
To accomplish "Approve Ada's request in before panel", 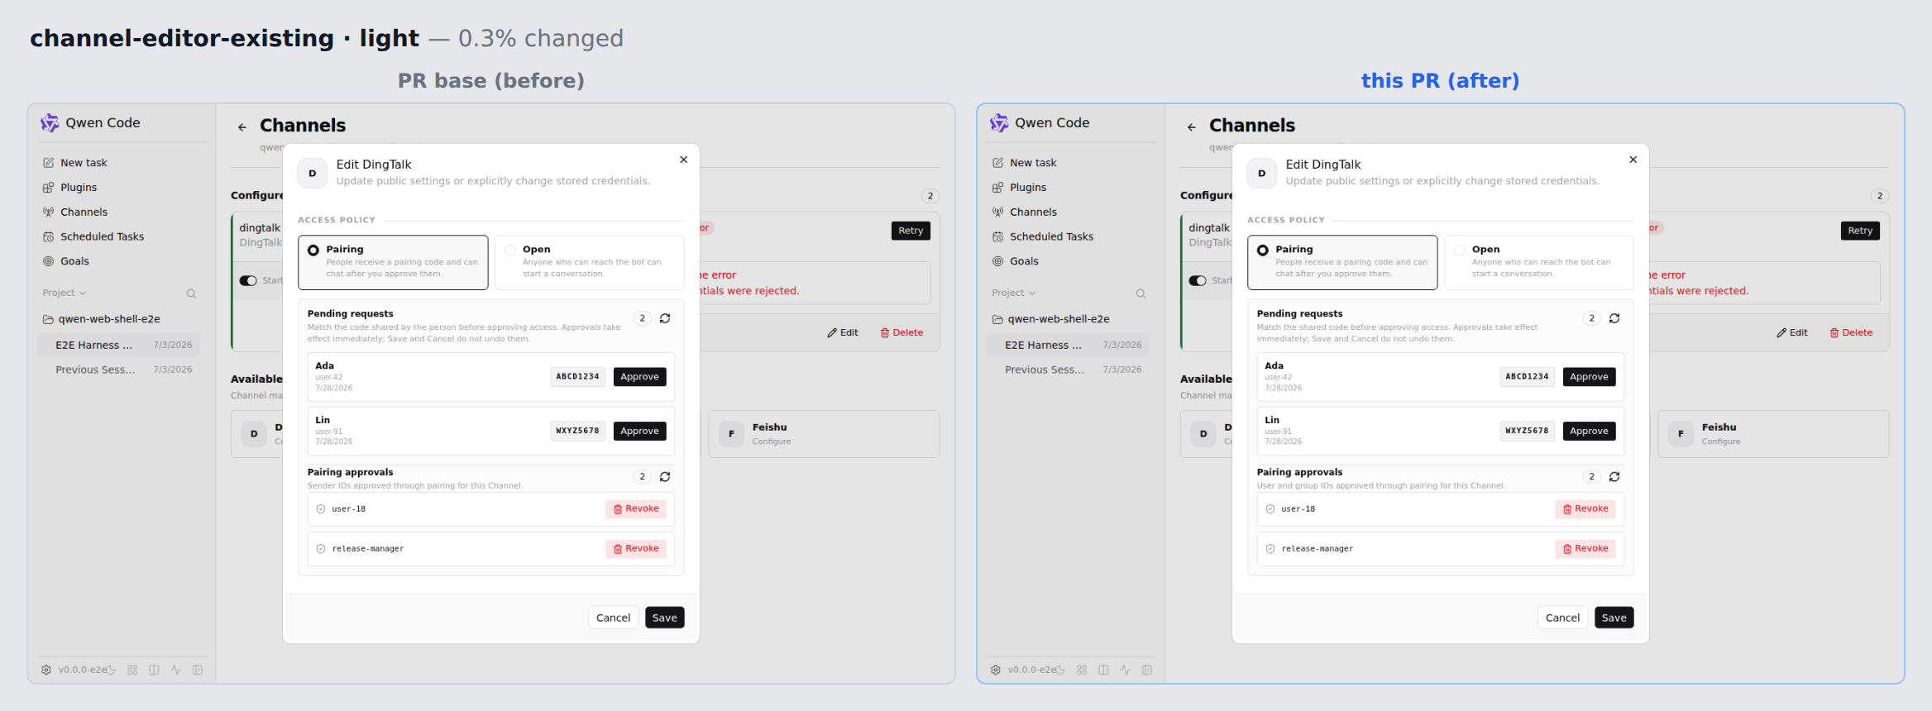I will pos(640,377).
